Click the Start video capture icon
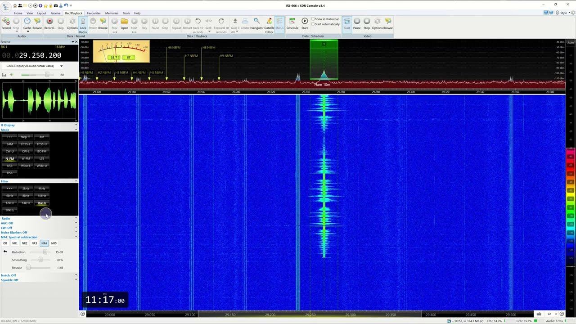The image size is (576, 324). coord(347,21)
